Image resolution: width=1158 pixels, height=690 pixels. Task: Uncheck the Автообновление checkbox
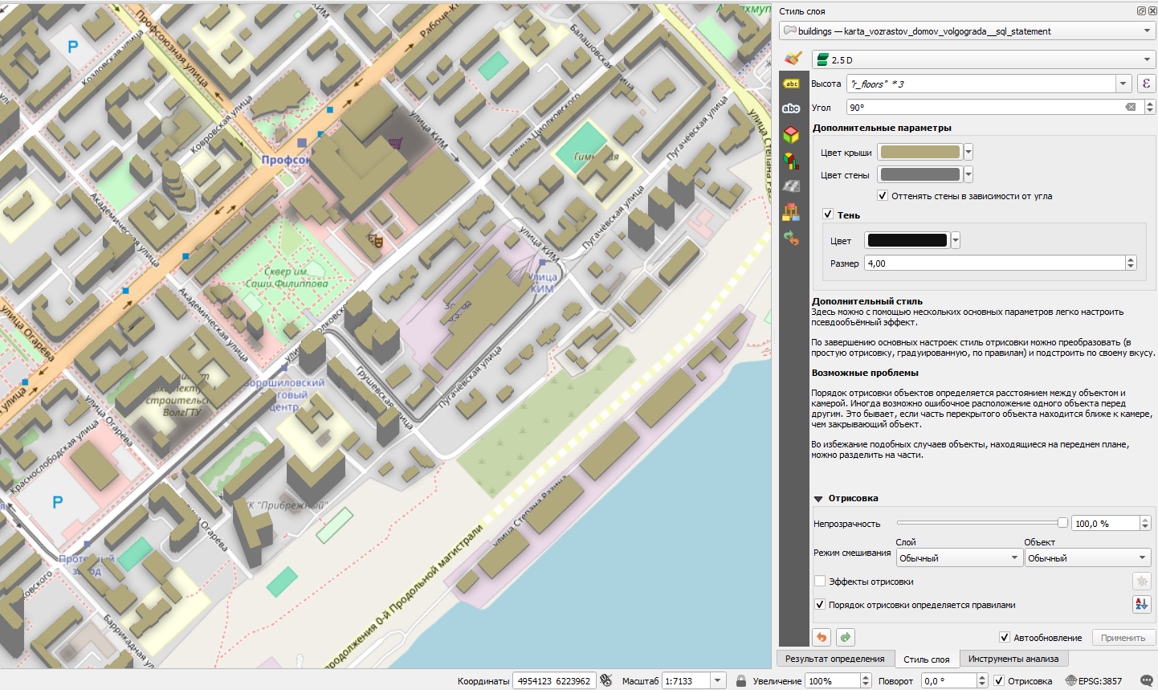(1004, 638)
